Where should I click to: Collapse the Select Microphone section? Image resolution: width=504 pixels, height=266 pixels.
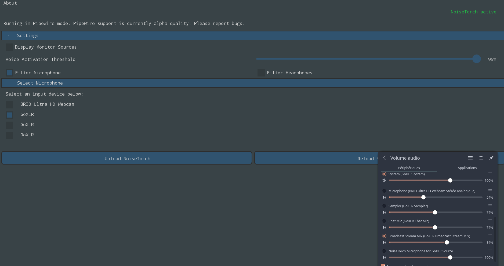(x=8, y=83)
